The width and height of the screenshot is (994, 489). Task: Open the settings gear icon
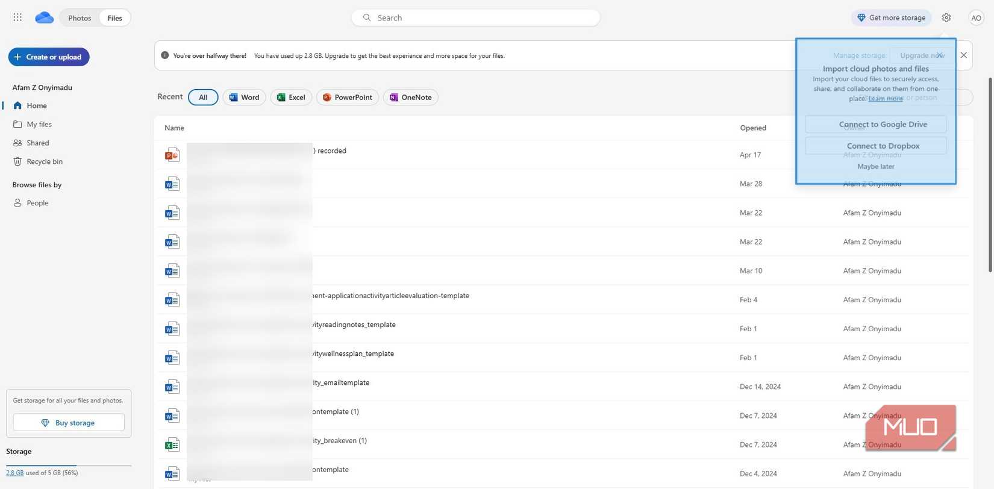[x=946, y=17]
